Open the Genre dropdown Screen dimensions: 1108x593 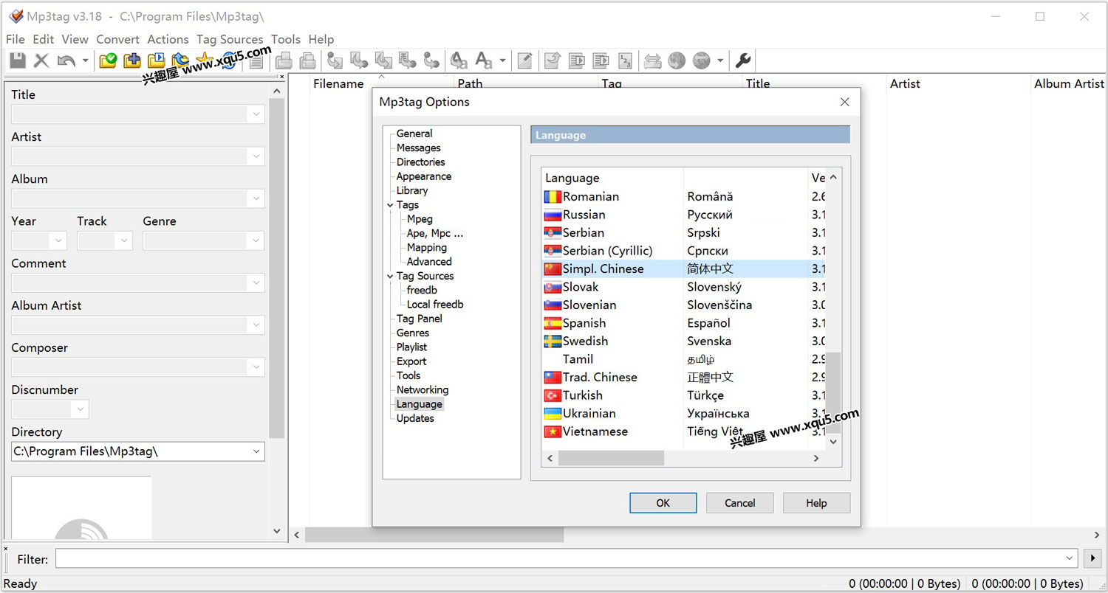[x=256, y=240]
